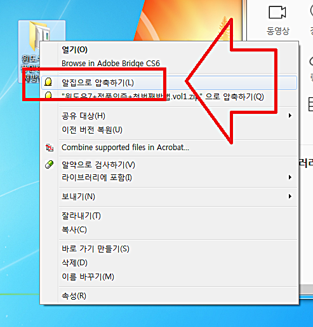Expand arrow next to 보내기(N)

(290, 197)
